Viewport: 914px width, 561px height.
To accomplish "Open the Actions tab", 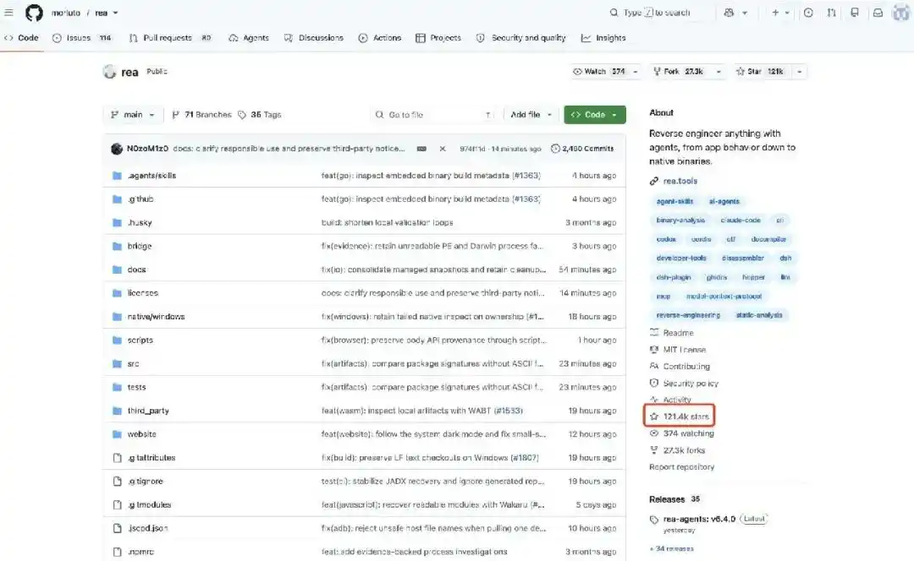I will pyautogui.click(x=379, y=38).
